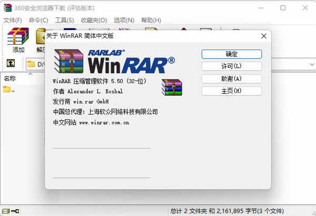Image resolution: width=316 pixels, height=216 pixels.
Task: Click the 致谢(A) acknowledgments button
Action: (232, 79)
